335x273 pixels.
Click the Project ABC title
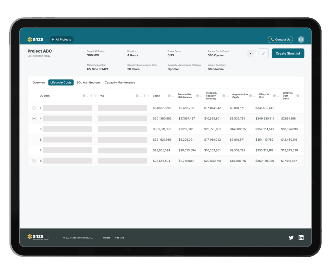point(40,51)
